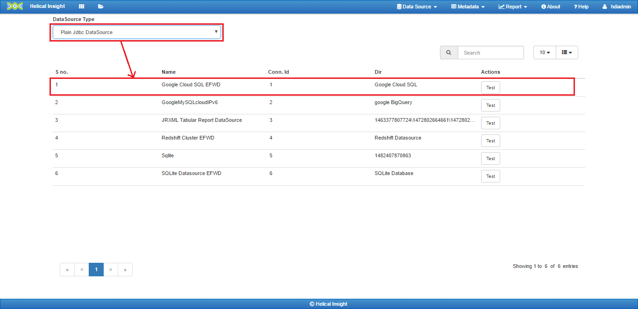Open the Report menu

[513, 7]
